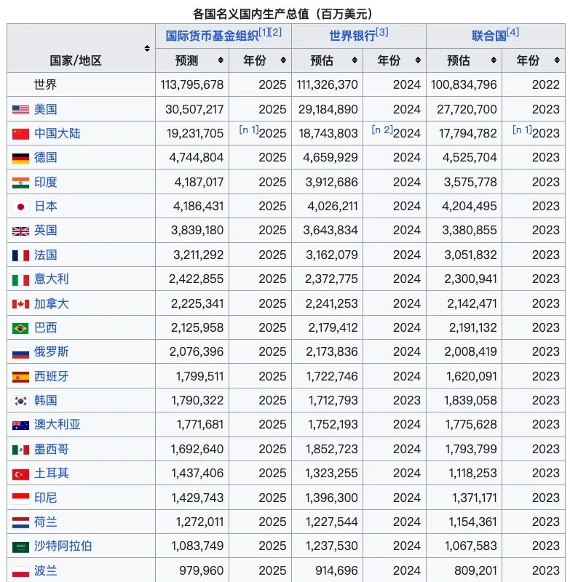Open the 土耳其 country link
The image size is (570, 582).
[51, 474]
